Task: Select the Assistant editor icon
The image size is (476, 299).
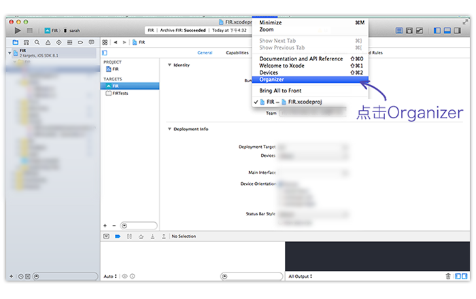Action: click(x=409, y=31)
